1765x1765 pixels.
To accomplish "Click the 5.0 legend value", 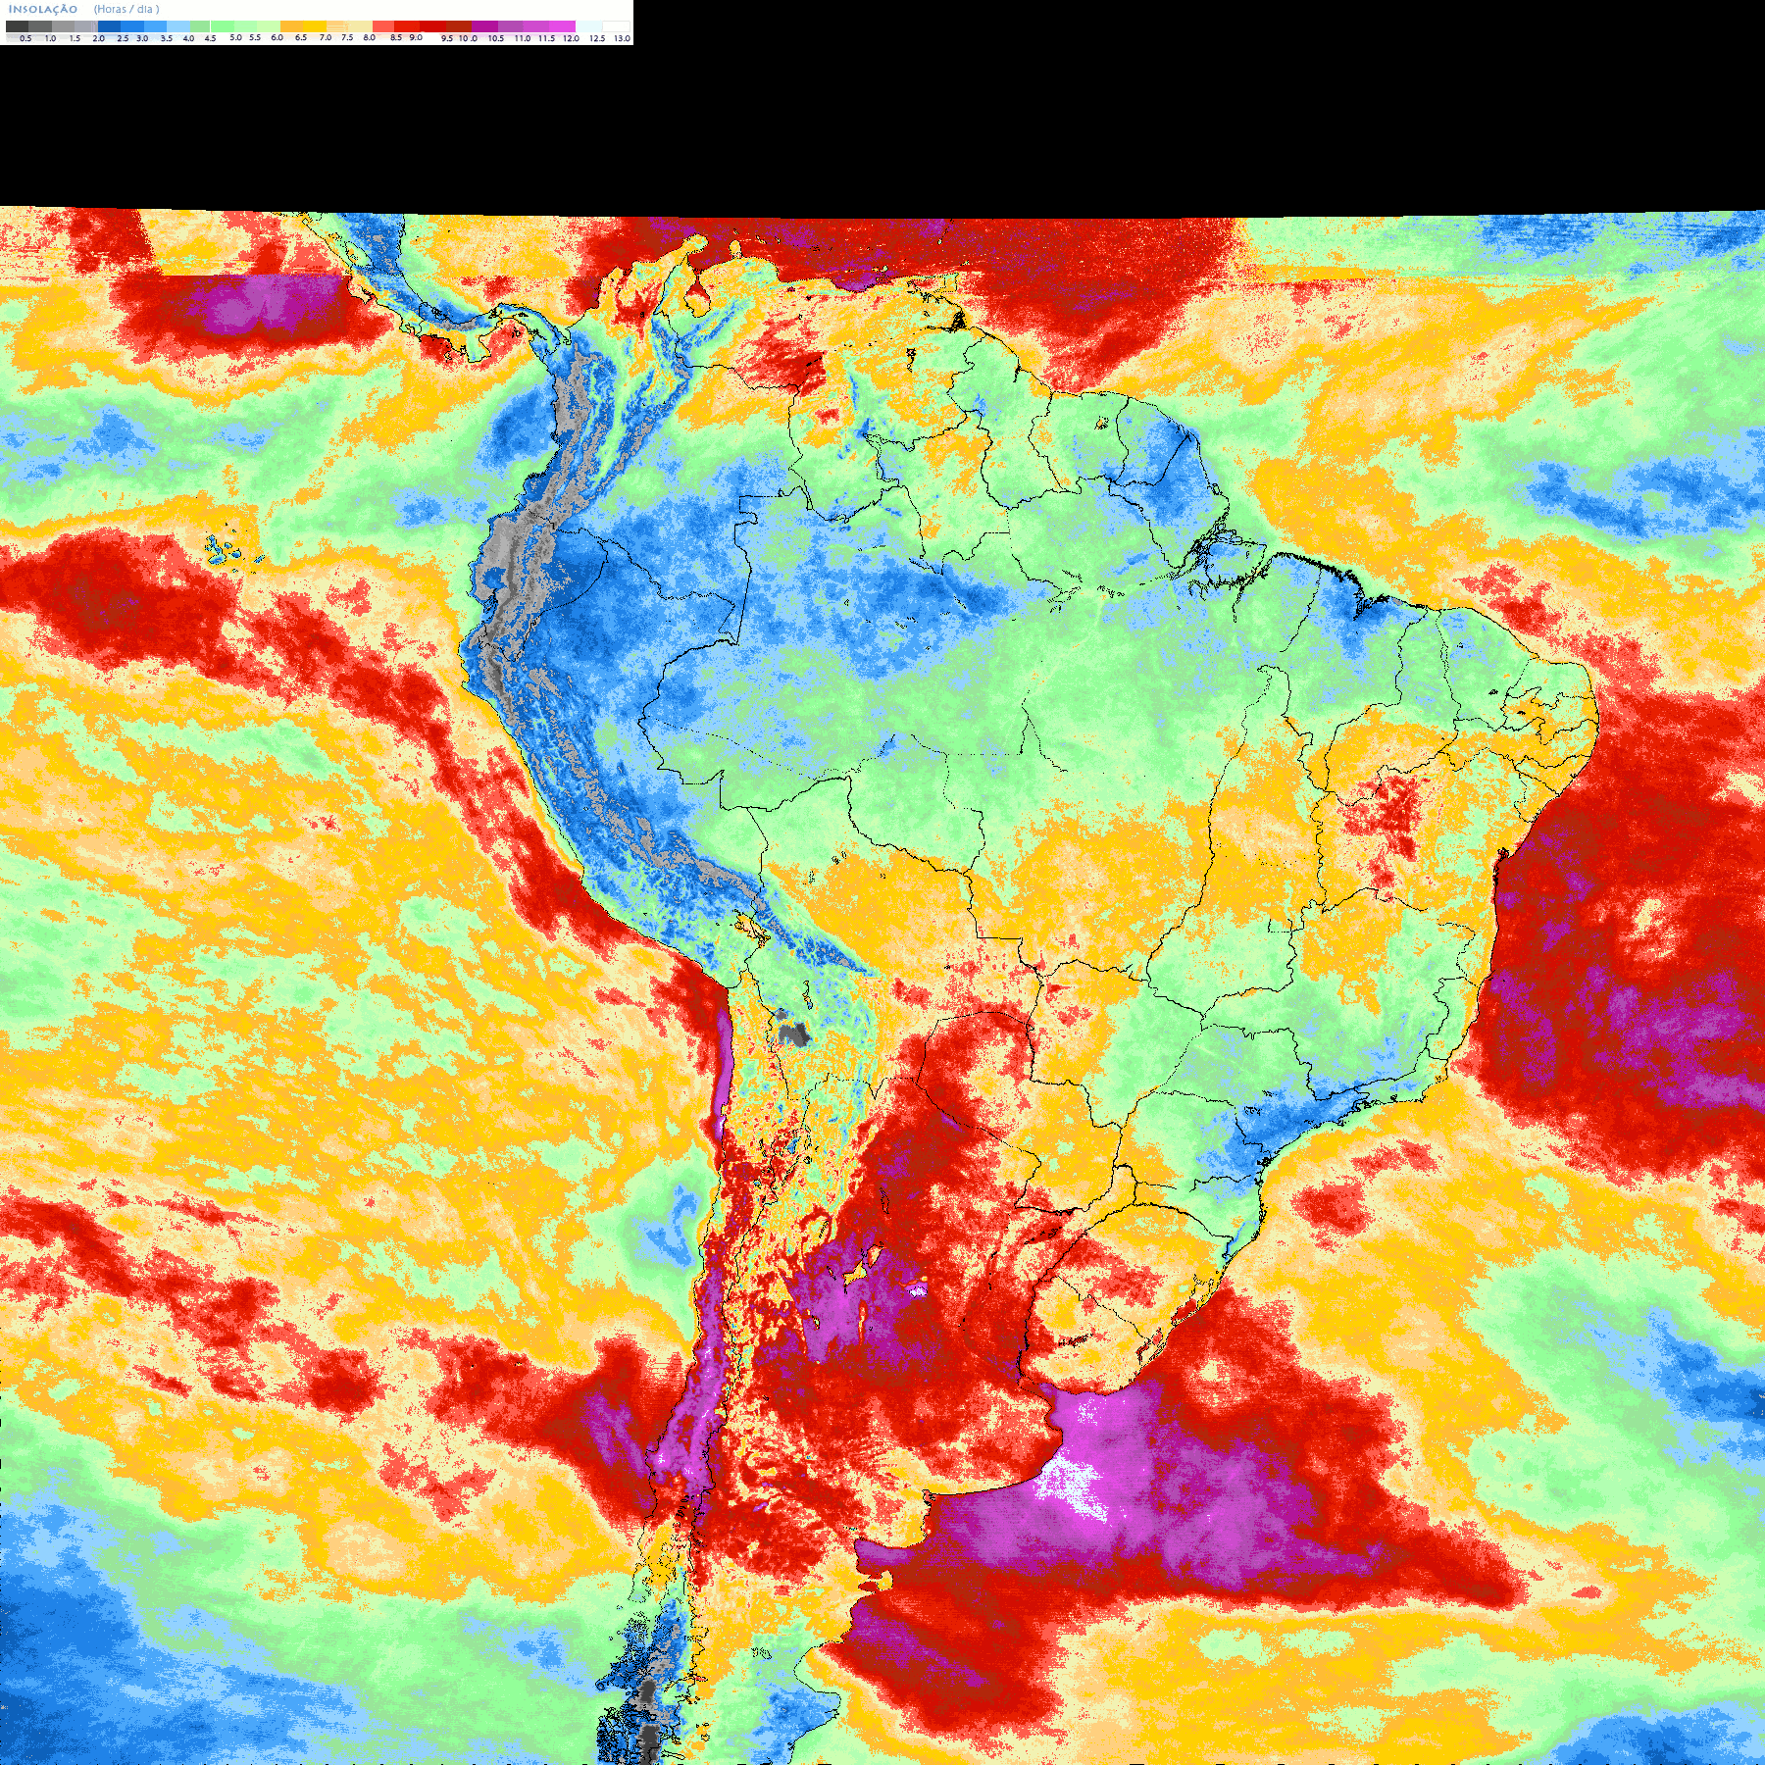I will [235, 37].
